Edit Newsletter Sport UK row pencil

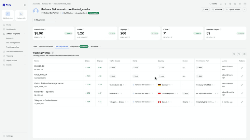click(x=242, y=93)
